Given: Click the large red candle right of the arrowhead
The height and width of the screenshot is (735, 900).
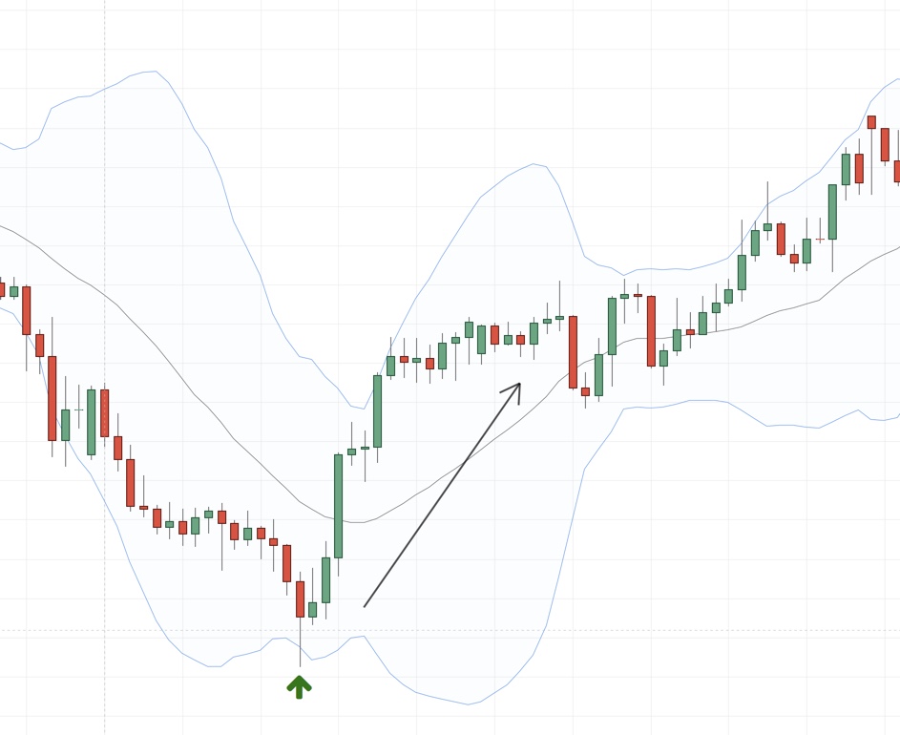Looking at the screenshot, I should (x=573, y=351).
